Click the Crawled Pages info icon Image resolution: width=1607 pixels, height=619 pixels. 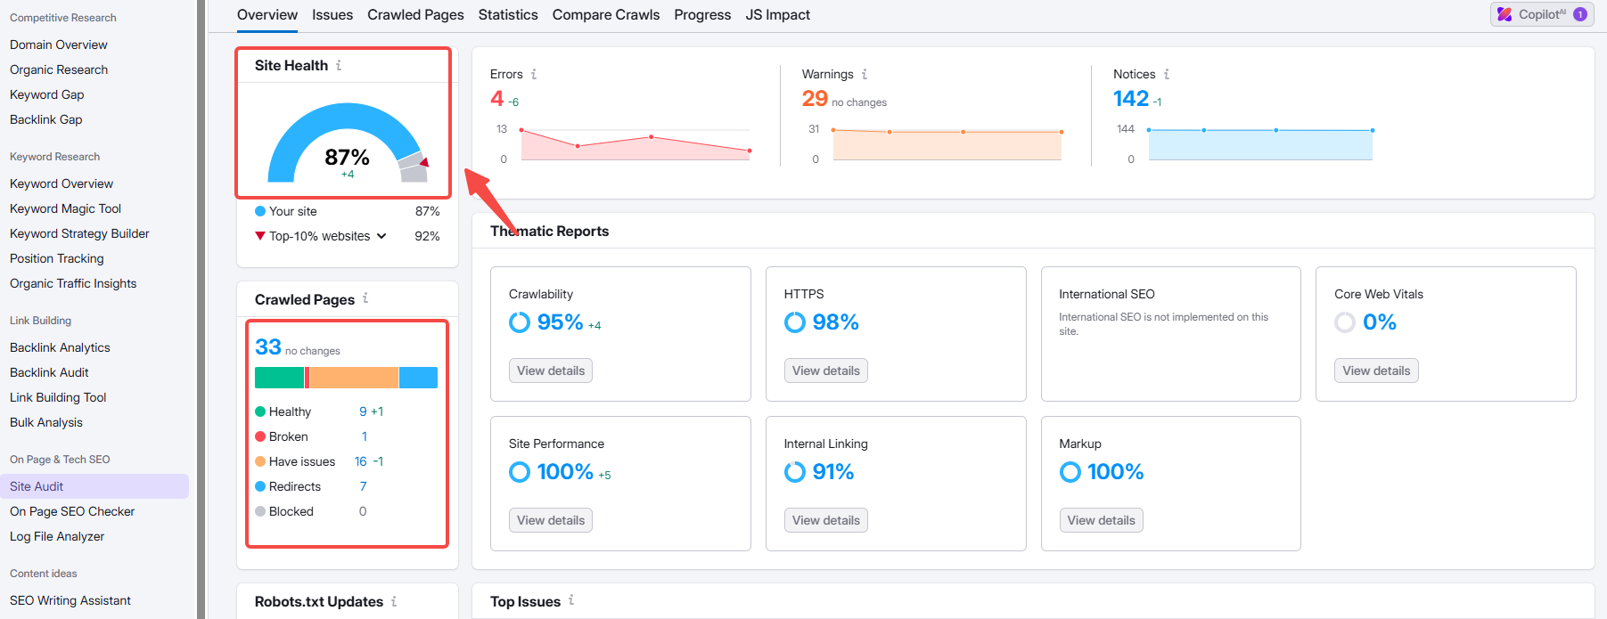coord(365,298)
